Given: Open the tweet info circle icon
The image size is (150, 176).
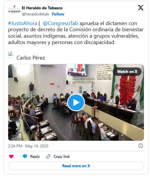Looking at the screenshot, I should point(141,146).
